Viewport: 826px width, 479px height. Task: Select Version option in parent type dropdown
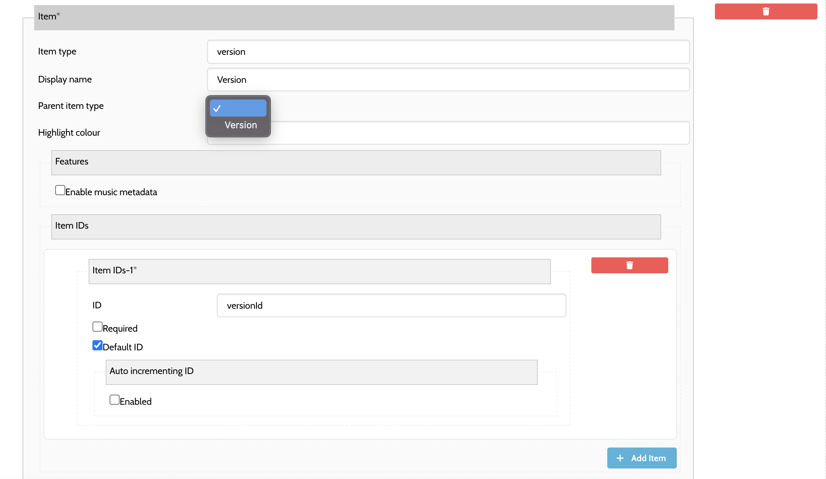[240, 125]
